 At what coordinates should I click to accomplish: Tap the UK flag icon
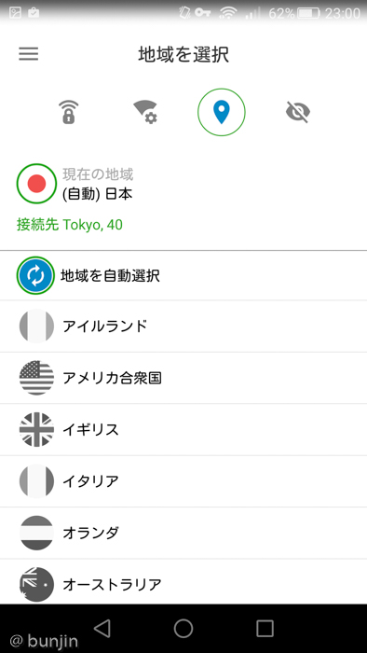[x=36, y=429]
